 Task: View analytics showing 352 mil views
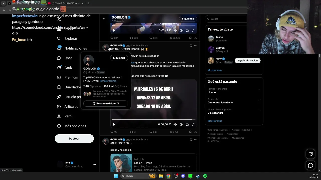(x=175, y=38)
